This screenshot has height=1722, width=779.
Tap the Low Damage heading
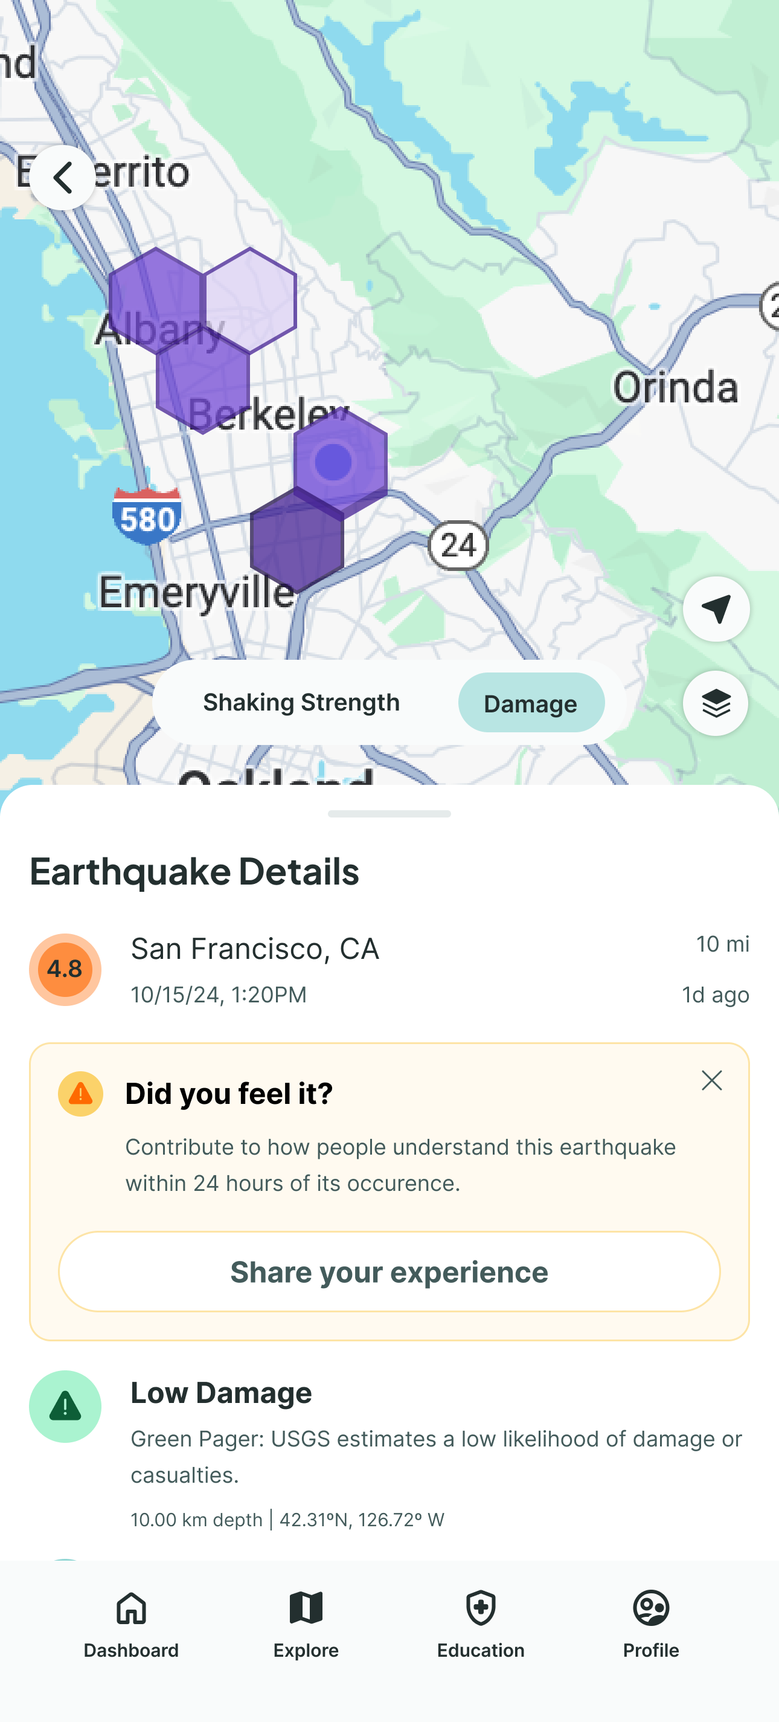[221, 1393]
